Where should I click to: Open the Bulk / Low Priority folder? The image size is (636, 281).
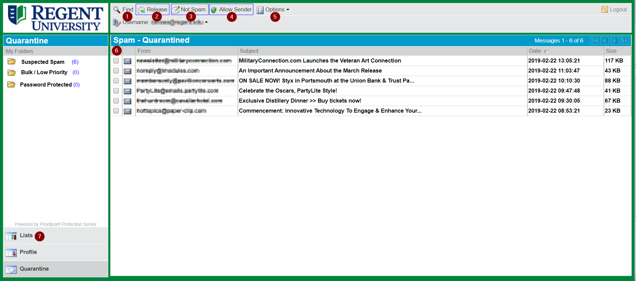click(44, 72)
